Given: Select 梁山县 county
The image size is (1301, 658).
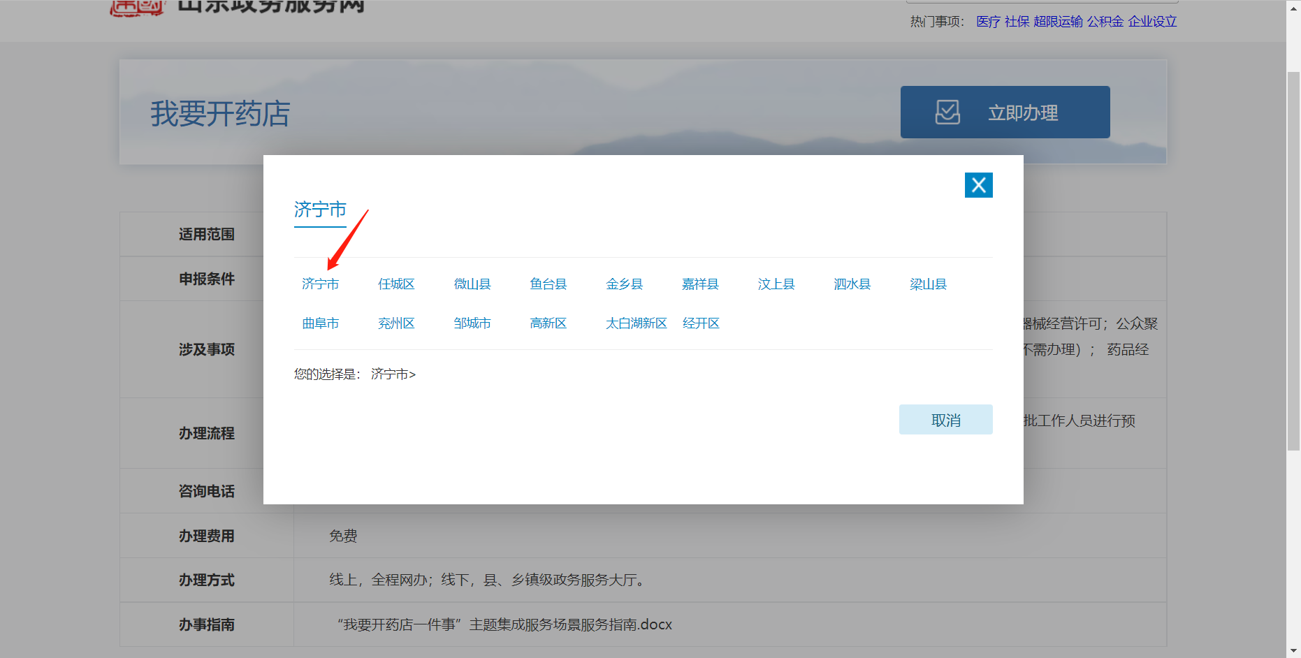Looking at the screenshot, I should tap(928, 284).
